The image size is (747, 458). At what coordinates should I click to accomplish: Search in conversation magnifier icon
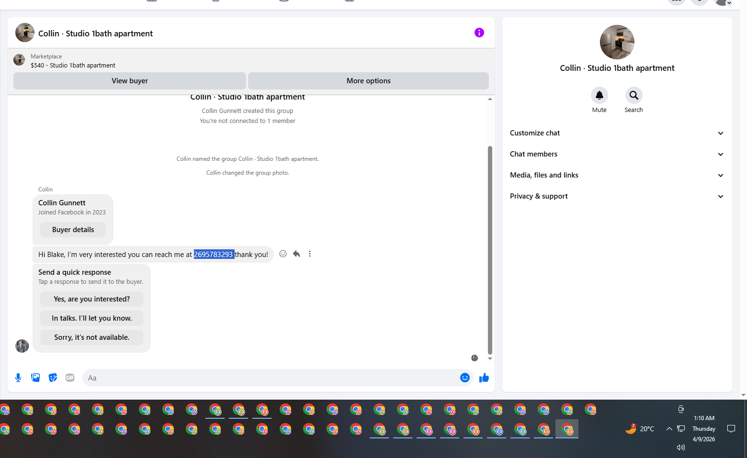tap(634, 95)
